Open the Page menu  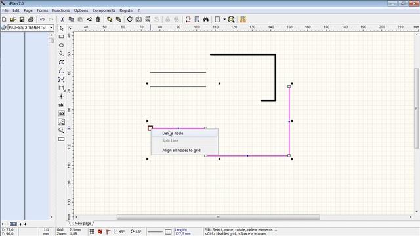click(28, 10)
